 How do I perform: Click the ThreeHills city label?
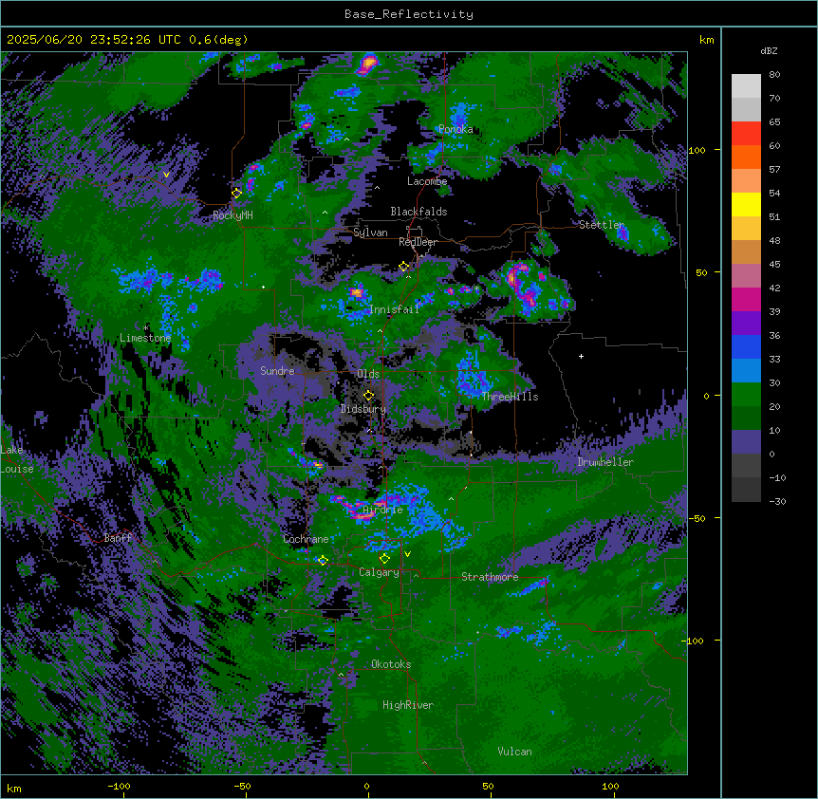(x=511, y=397)
